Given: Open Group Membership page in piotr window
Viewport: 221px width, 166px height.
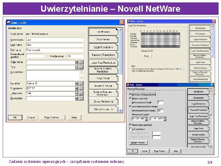Looking at the screenshot, I should [x=103, y=101].
